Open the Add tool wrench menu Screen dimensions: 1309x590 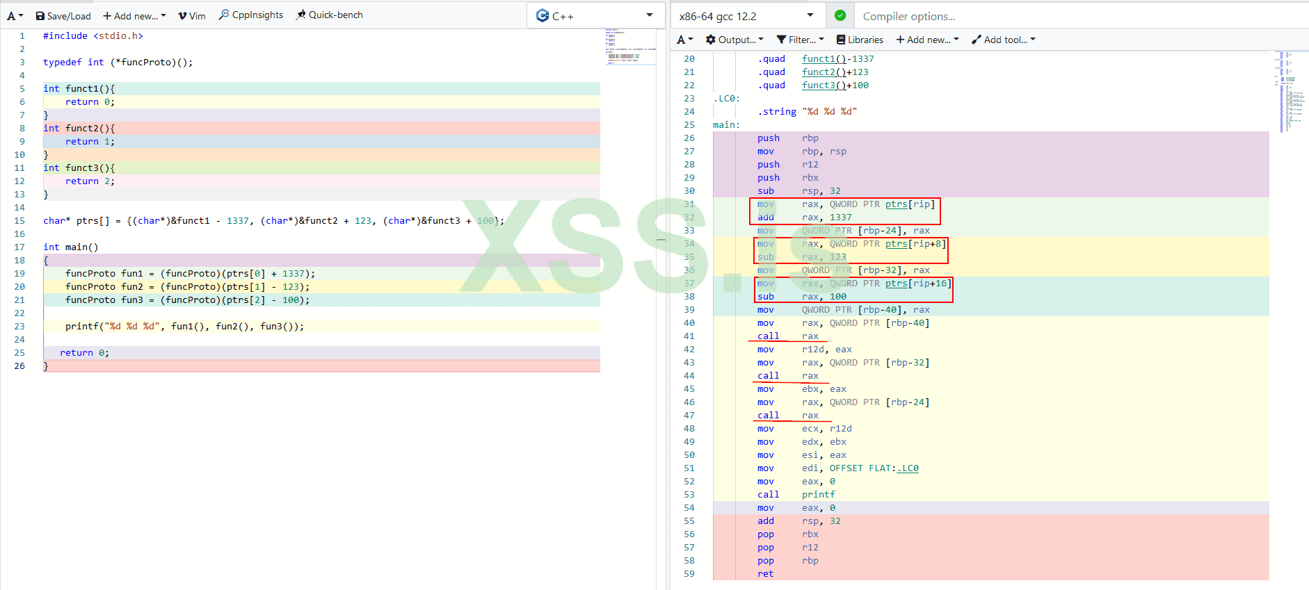pos(1003,40)
